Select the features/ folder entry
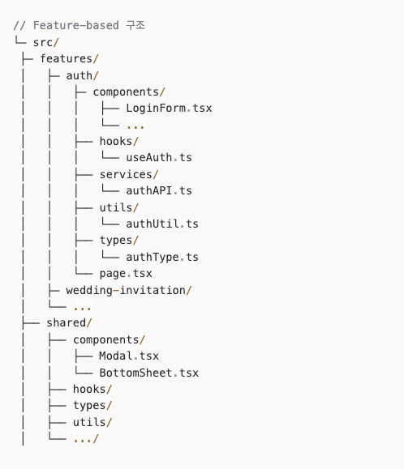 [x=69, y=58]
